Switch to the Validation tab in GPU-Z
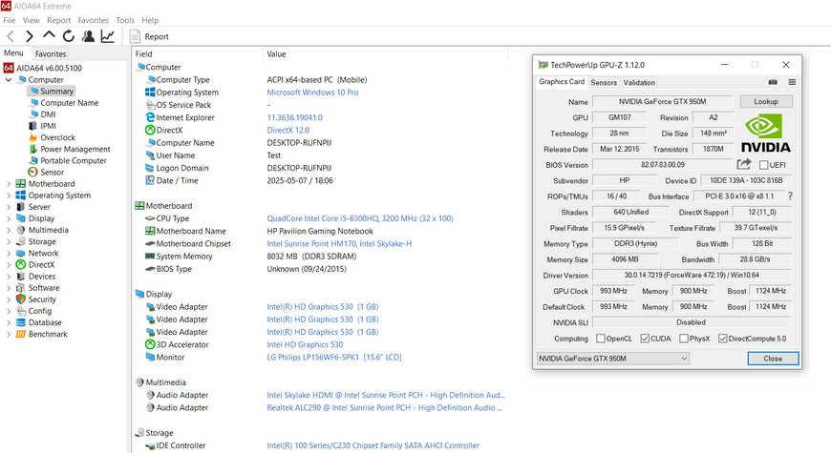Image resolution: width=831 pixels, height=453 pixels. (639, 83)
